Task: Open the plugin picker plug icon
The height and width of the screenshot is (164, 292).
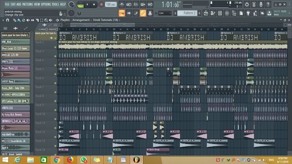Action: click(248, 13)
